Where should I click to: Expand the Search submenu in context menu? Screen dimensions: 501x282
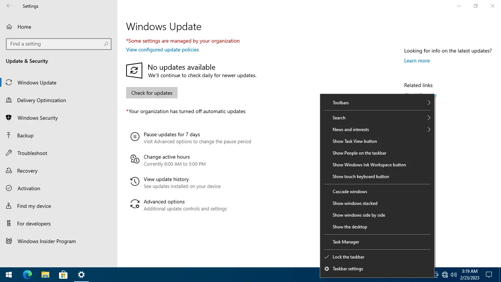[x=377, y=118]
